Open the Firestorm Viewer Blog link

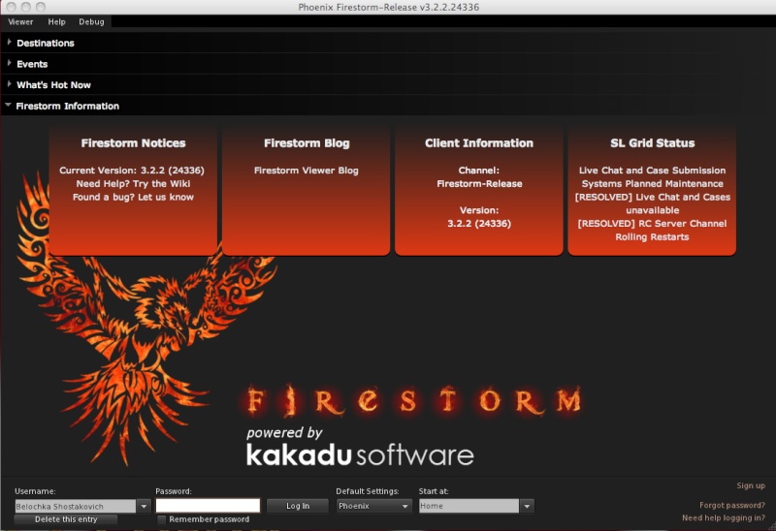[306, 171]
